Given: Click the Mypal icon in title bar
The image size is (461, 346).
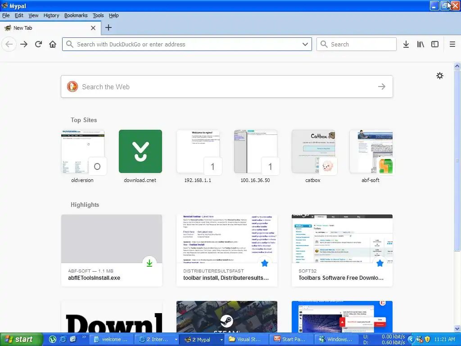Looking at the screenshot, I should (x=5, y=5).
